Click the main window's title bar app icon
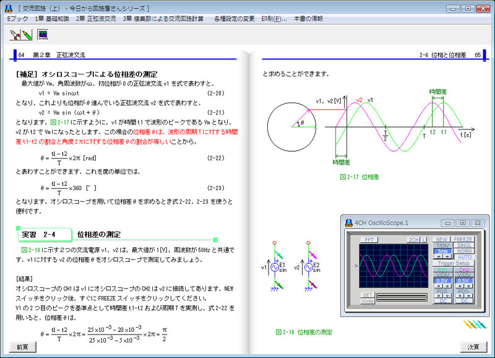 [x=9, y=9]
